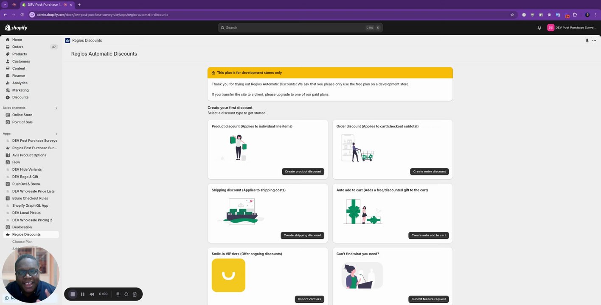Click Create auto add to cart button
Viewport: 601px width, 305px height.
pos(429,235)
